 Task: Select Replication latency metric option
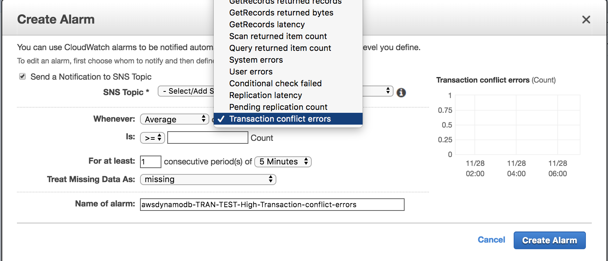[x=265, y=95]
